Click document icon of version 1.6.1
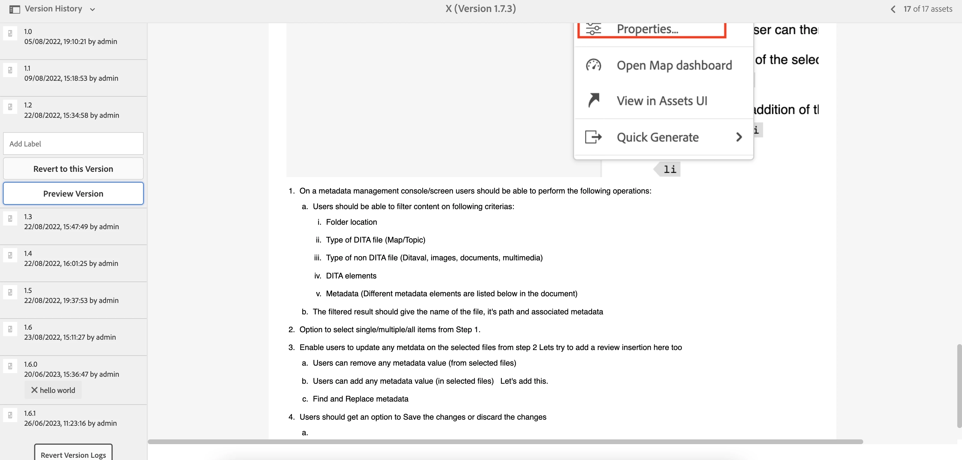Viewport: 962px width, 460px height. (10, 415)
